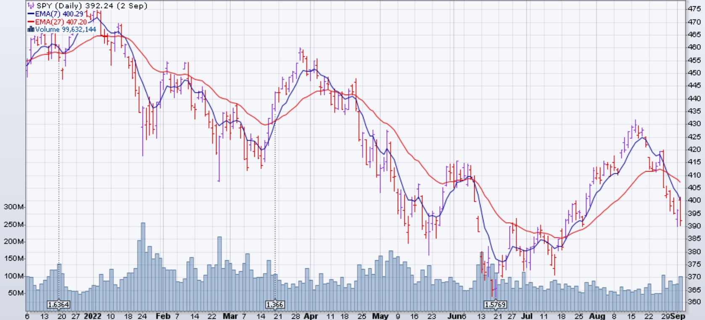Screen dimensions: 705x320
Task: Click the 1.5769 marker label
Action: click(x=495, y=304)
